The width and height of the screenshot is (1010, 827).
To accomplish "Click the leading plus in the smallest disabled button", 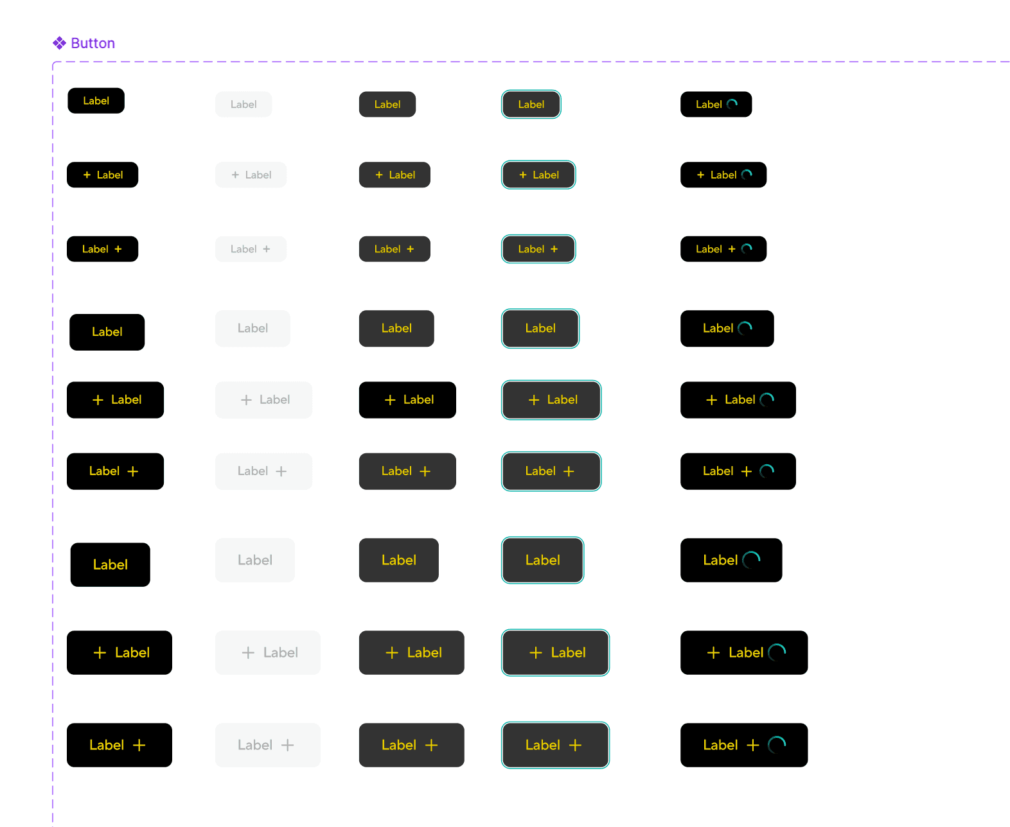I will pos(235,175).
